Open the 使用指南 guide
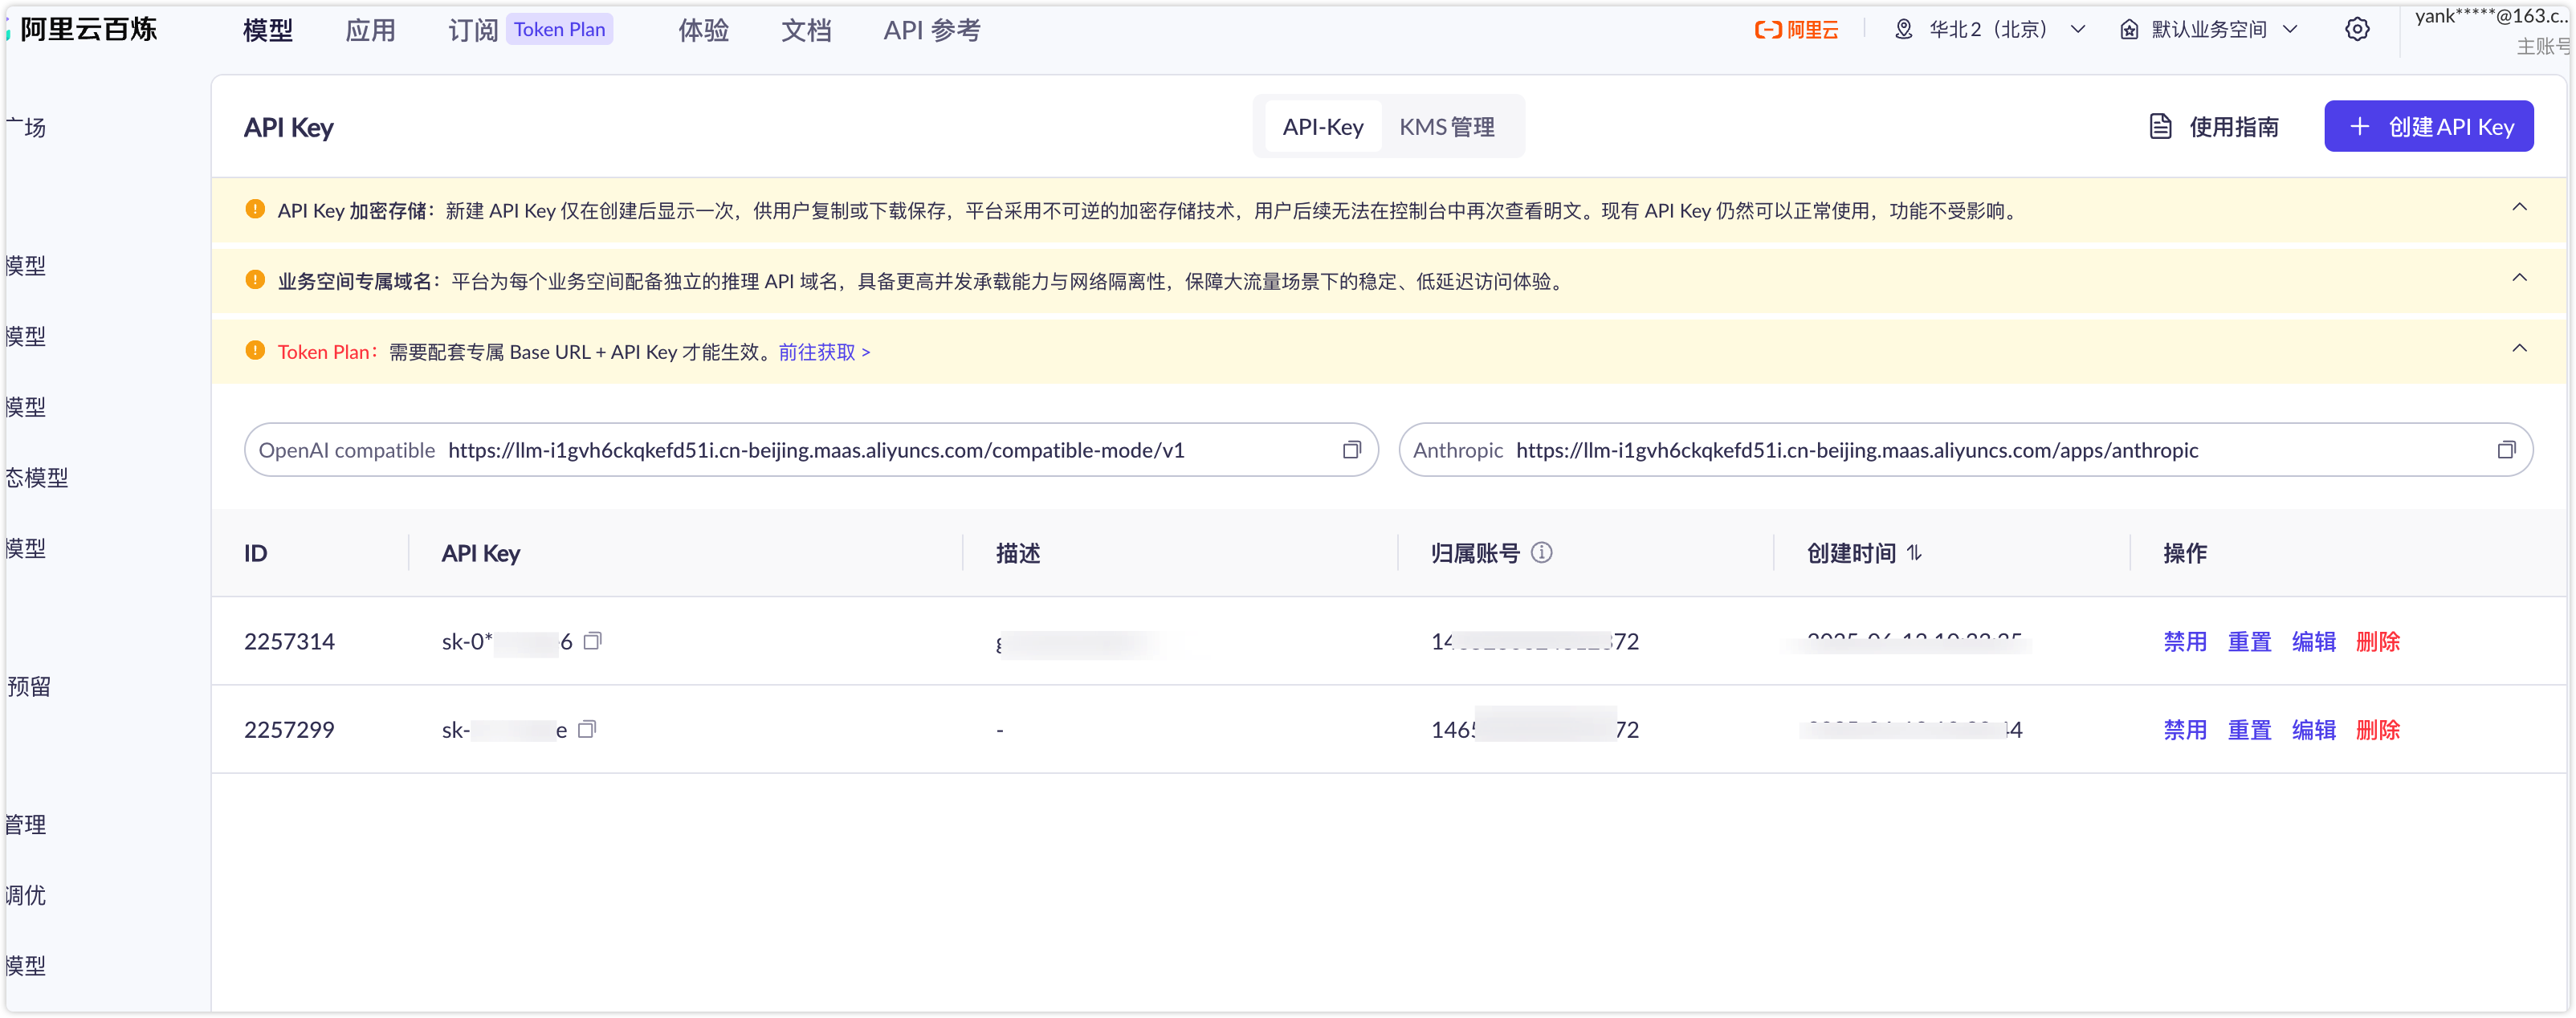The height and width of the screenshot is (1018, 2576). (2214, 127)
